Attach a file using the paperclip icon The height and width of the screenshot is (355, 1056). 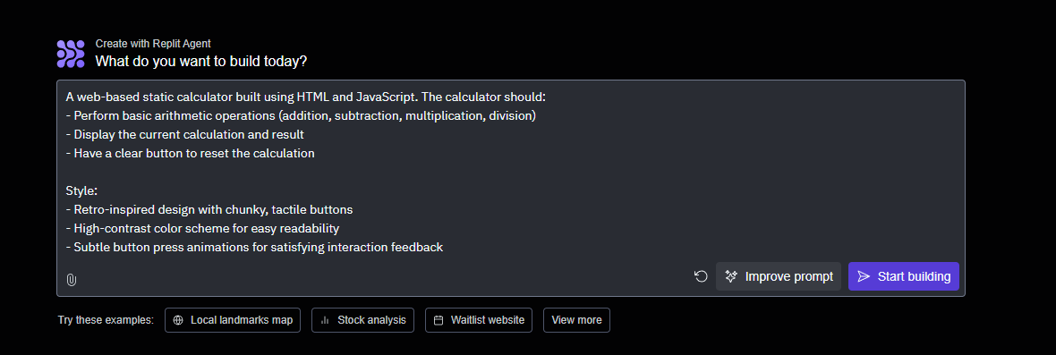pyautogui.click(x=72, y=280)
